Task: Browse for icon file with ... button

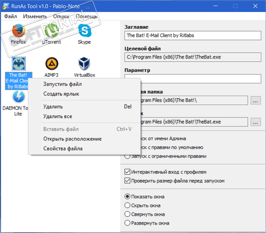Action: [255, 122]
